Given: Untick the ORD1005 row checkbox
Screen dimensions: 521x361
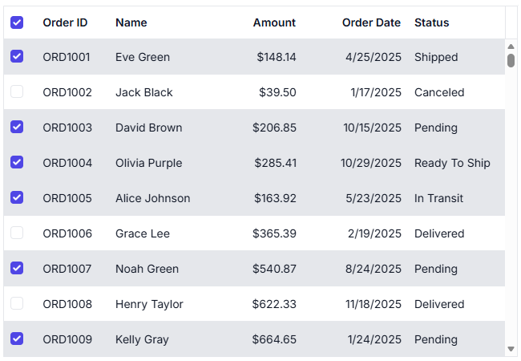Looking at the screenshot, I should (17, 198).
